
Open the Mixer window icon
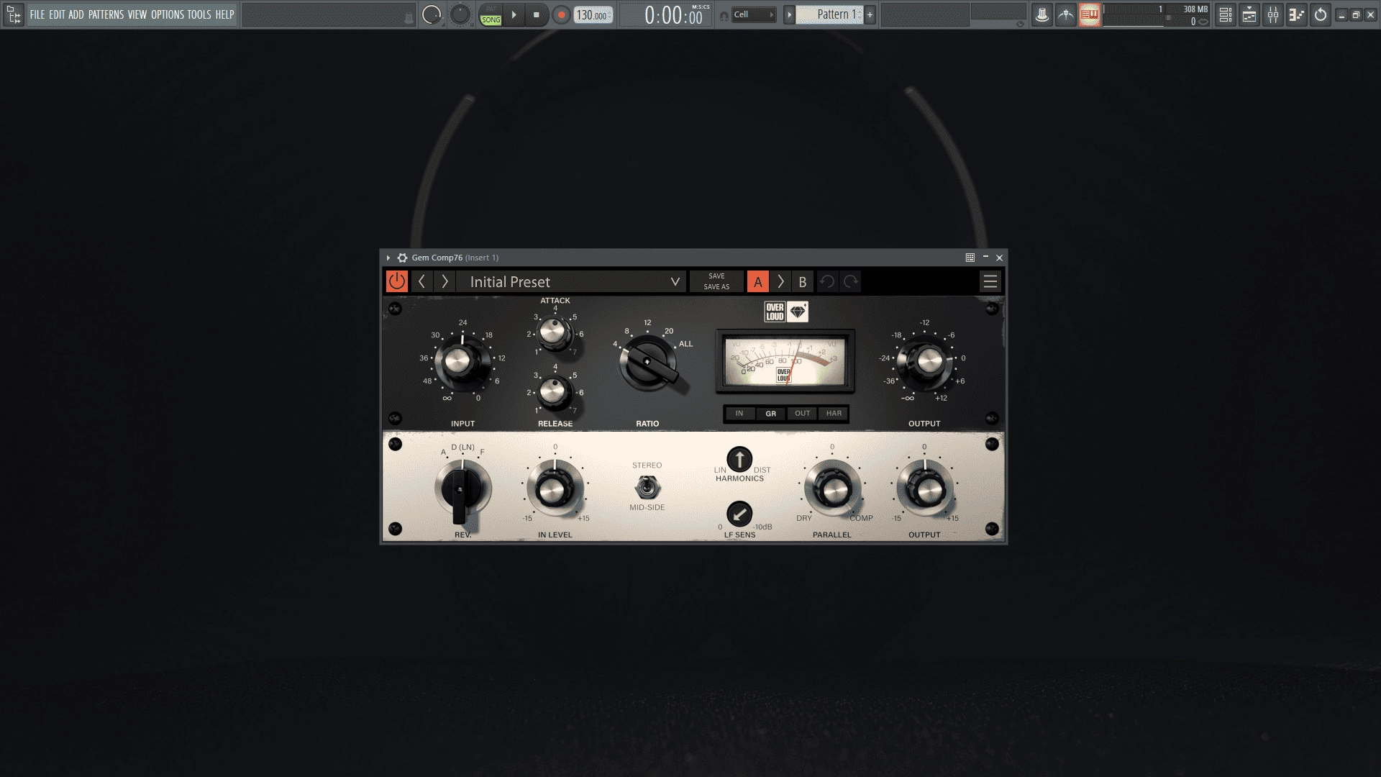[x=1273, y=14]
